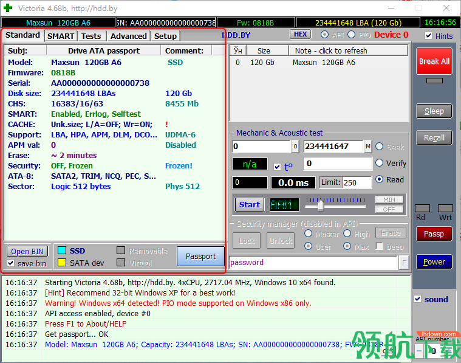Select the Read test mode
461x363 pixels.
(379, 179)
